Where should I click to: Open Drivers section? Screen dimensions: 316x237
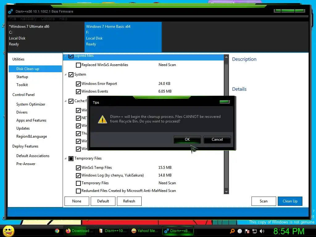pos(22,112)
